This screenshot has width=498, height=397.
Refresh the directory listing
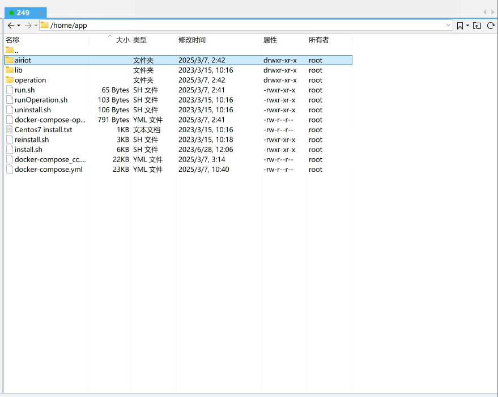491,26
